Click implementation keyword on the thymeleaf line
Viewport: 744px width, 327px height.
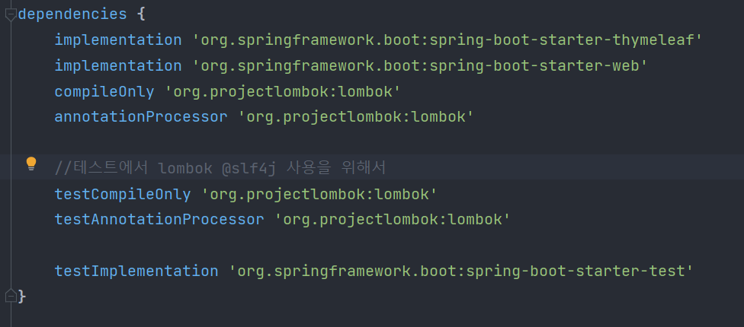tap(118, 40)
